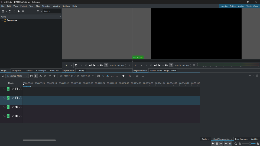Collapse track A1 with chevron

click(5, 107)
